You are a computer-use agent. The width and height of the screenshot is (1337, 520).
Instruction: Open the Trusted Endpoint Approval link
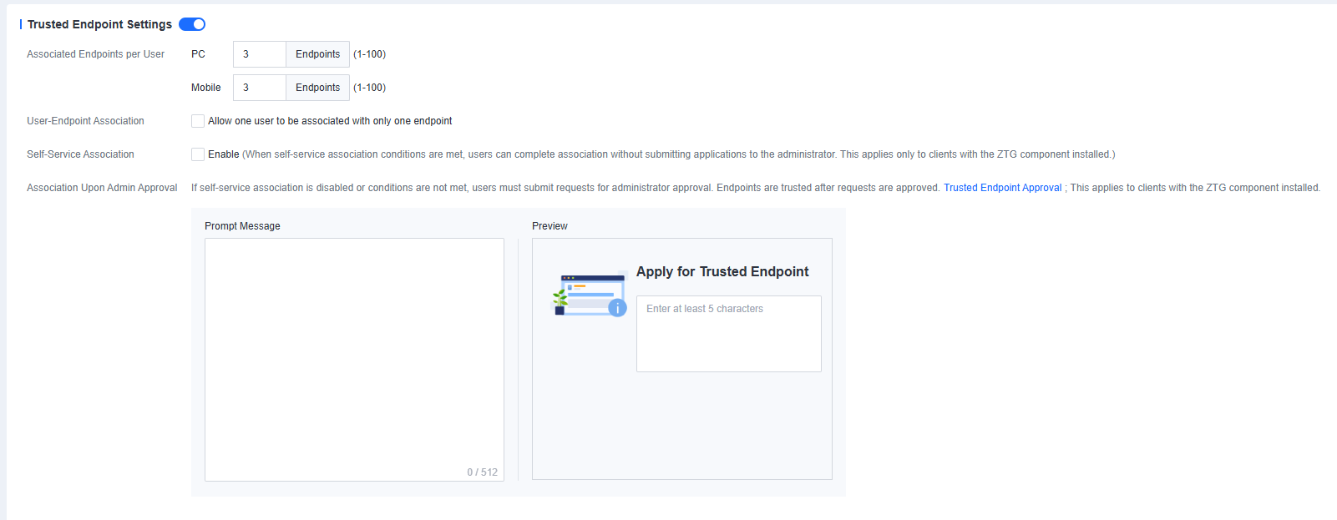tap(1002, 188)
